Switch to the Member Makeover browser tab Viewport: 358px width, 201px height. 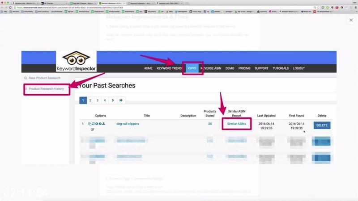[x=111, y=3]
